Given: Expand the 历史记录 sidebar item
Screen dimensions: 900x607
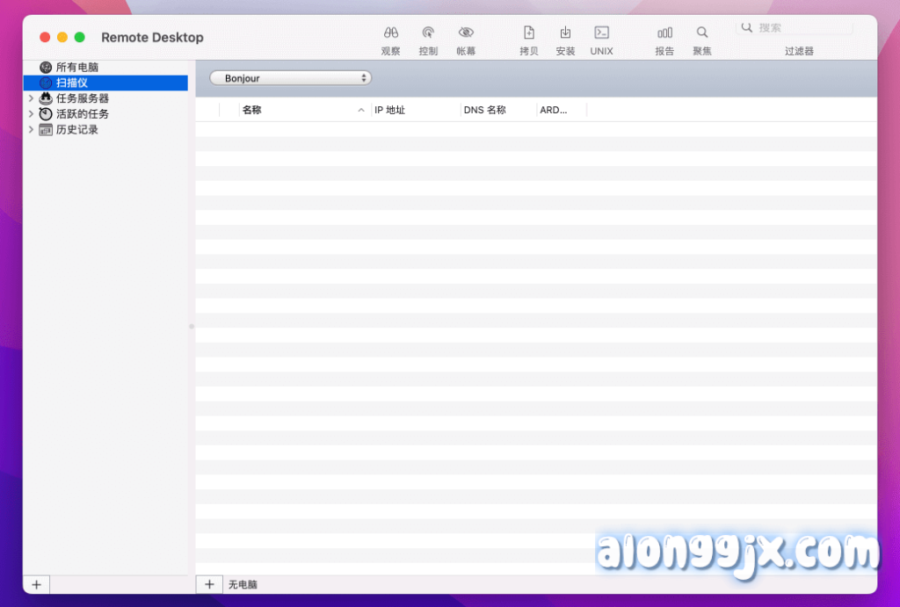Looking at the screenshot, I should tap(32, 130).
